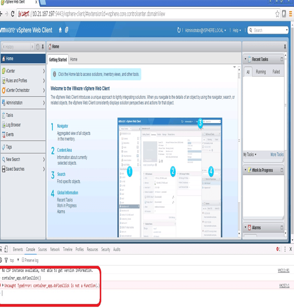The image size is (294, 308).
Task: Open the console context 'top' dropdown
Action: click(15, 260)
